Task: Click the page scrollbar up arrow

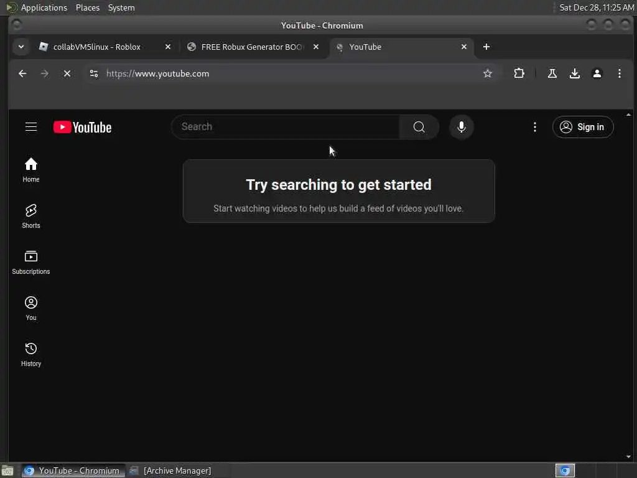Action: point(628,115)
